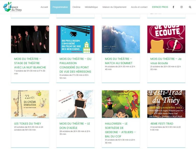Screen dimensions: 196x149
Task: Go to the Accueil menu item
Action: pyautogui.click(x=44, y=7)
